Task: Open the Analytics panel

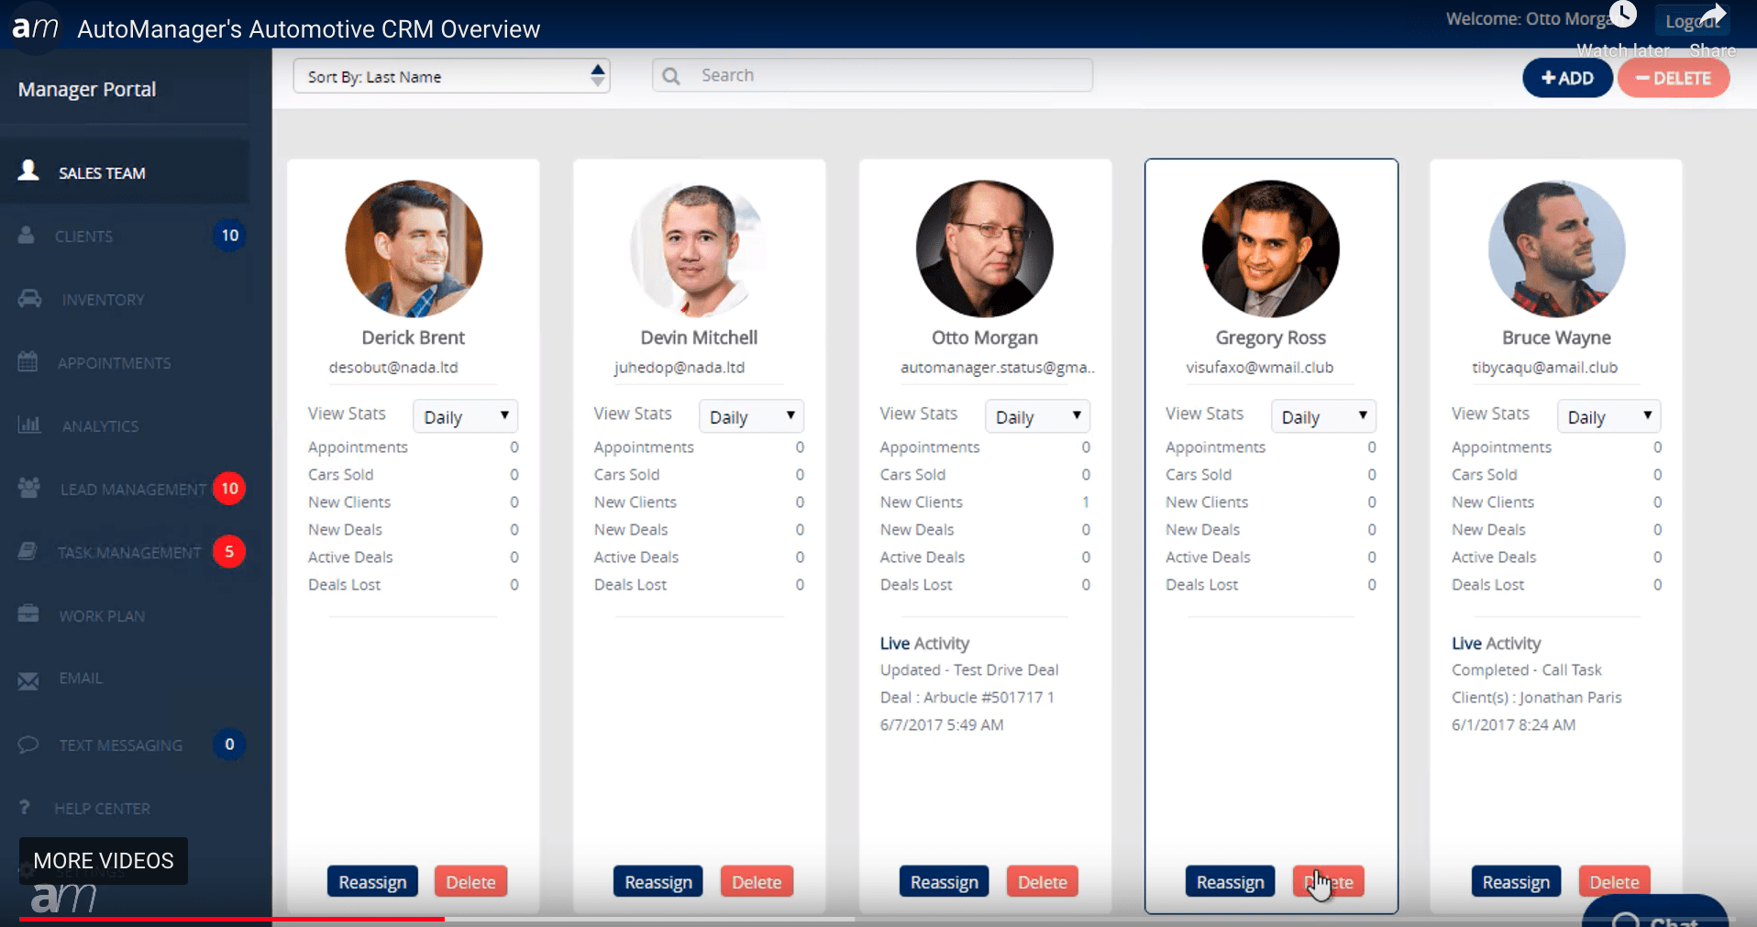Action: [101, 425]
